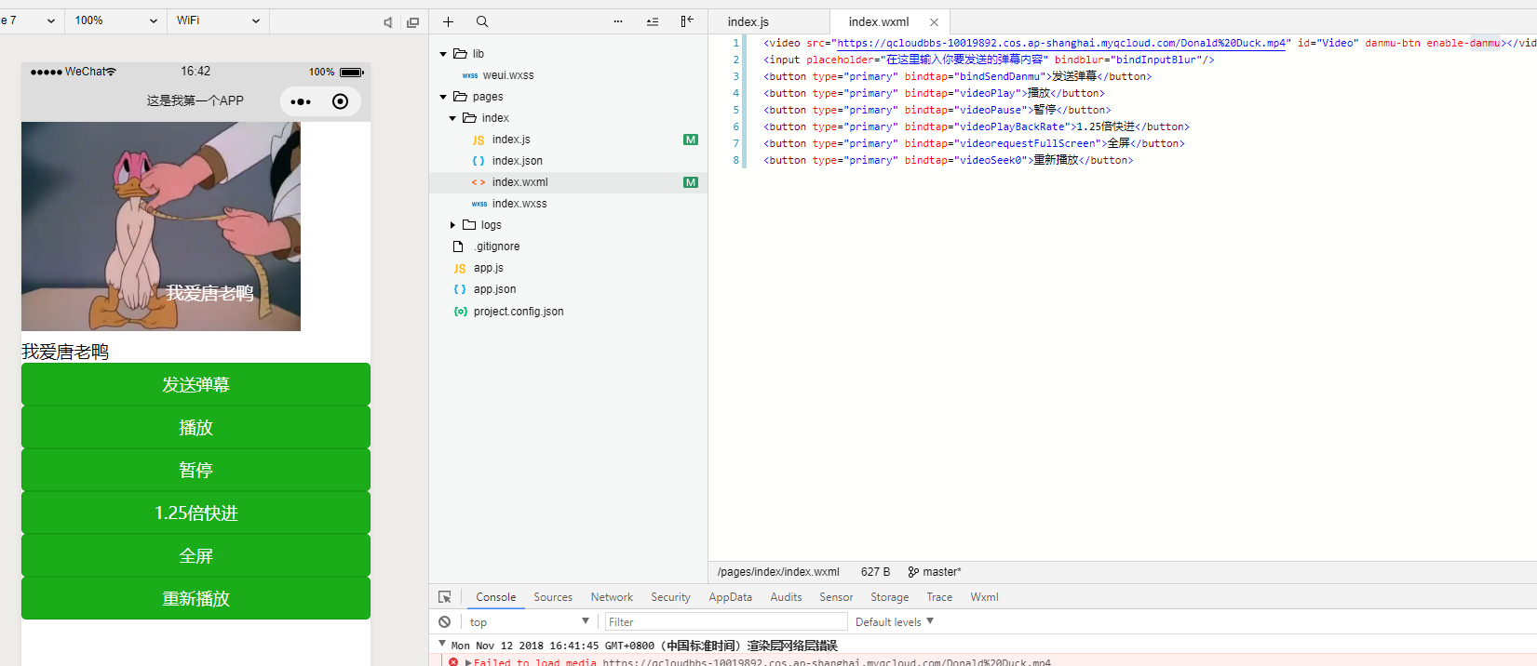Click the master git branch indicator

point(935,572)
